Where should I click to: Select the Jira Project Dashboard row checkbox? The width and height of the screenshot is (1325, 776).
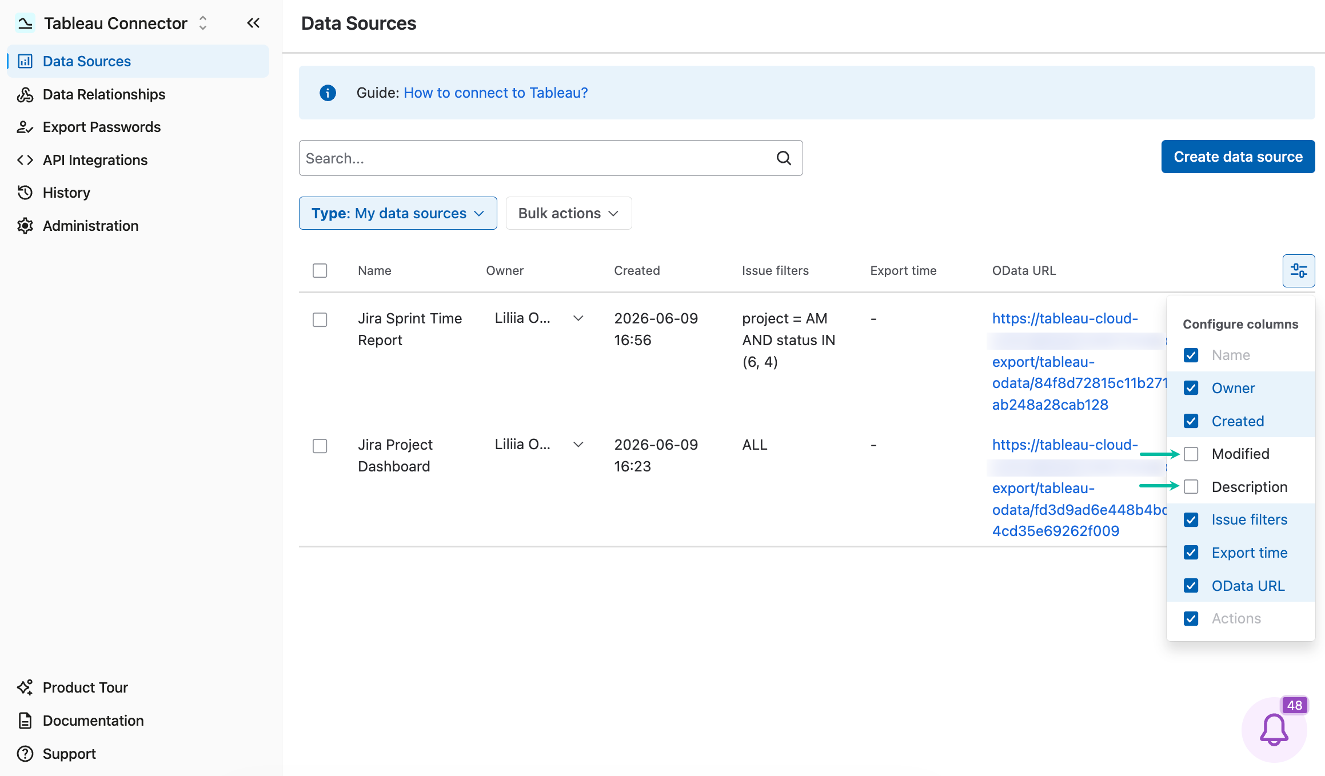[x=320, y=446]
